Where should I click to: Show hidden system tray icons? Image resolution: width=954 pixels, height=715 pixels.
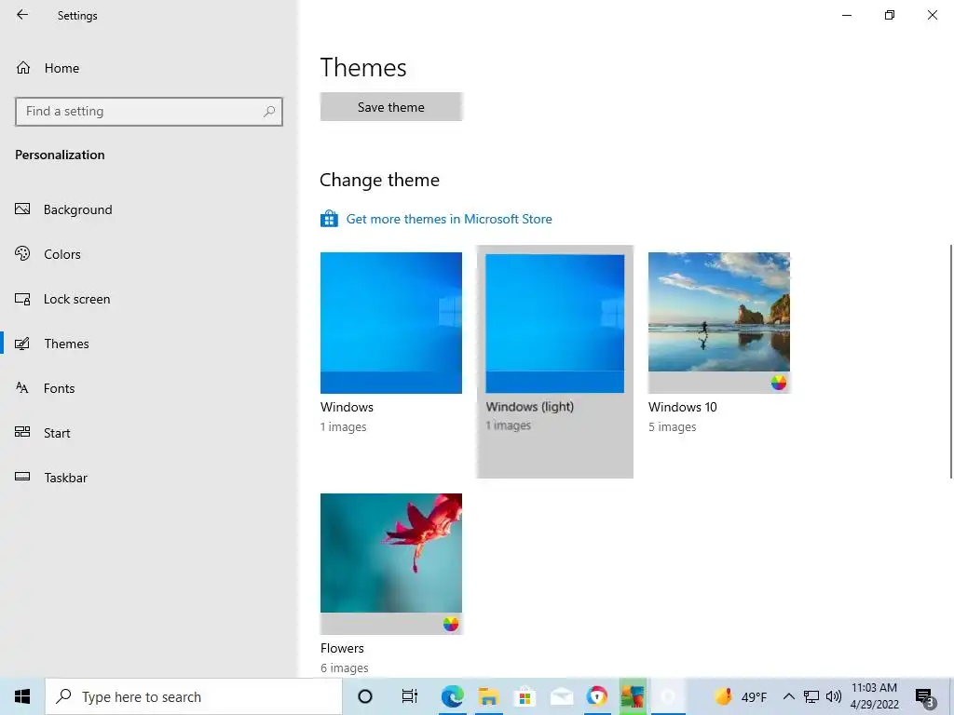pyautogui.click(x=788, y=696)
